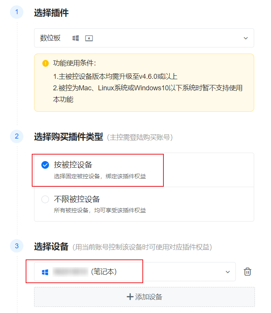This screenshot has width=271, height=313.
Task: Select the 不限被控设备 radio option
Action: tap(45, 199)
